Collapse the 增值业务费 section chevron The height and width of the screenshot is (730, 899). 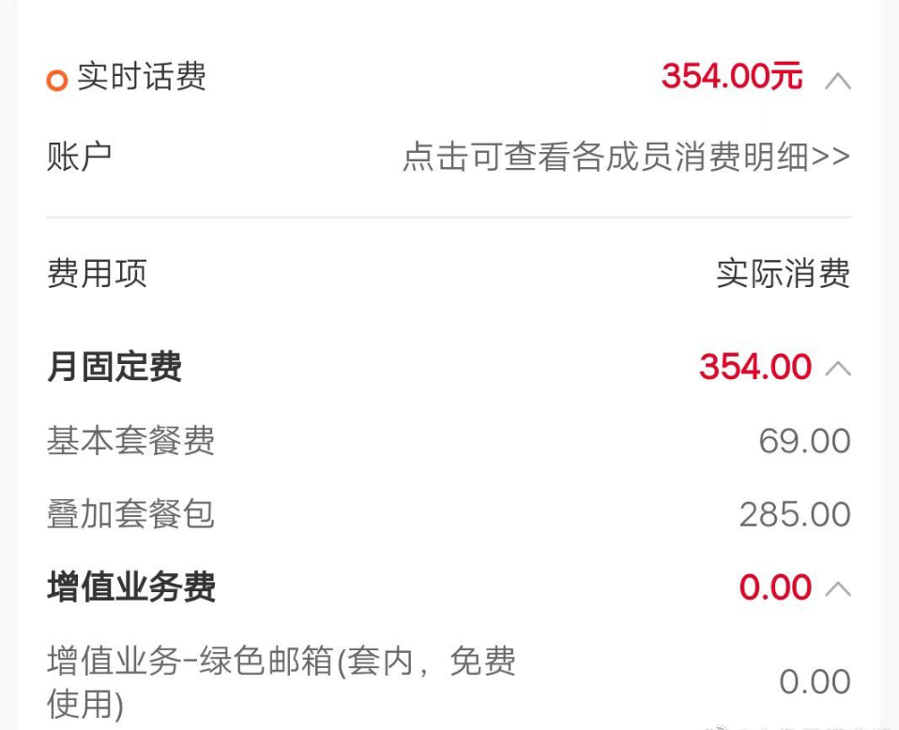[x=838, y=588]
